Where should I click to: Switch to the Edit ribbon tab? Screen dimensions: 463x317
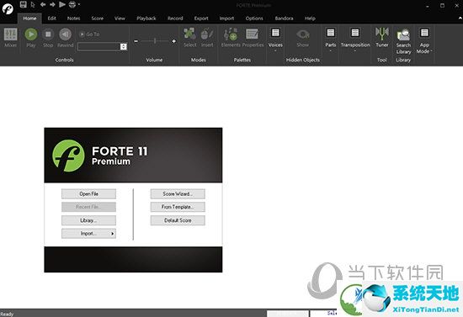tap(51, 18)
